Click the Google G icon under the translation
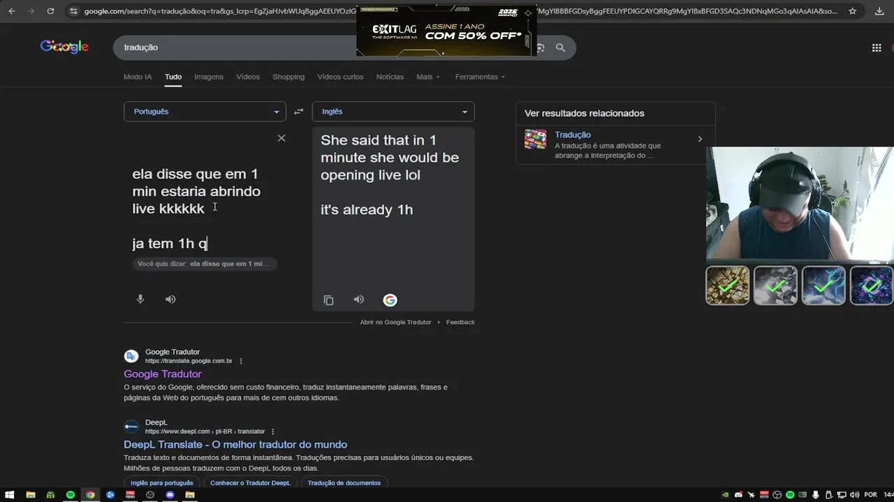This screenshot has height=502, width=894. coord(390,300)
